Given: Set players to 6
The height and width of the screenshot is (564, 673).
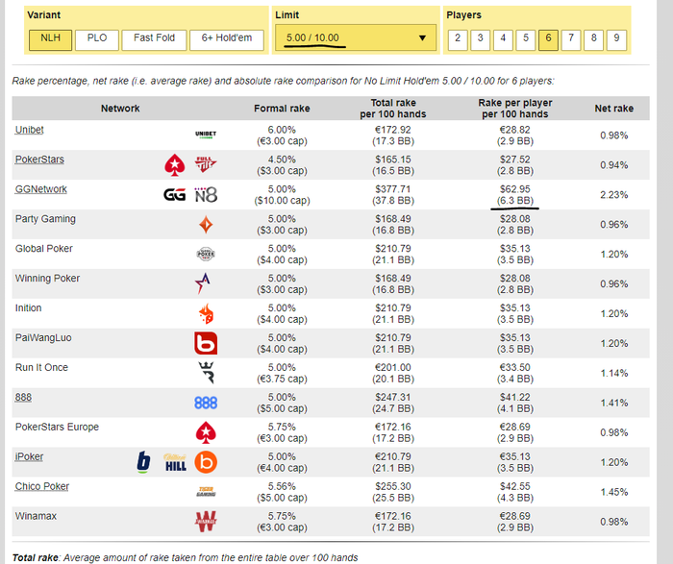Looking at the screenshot, I should 548,40.
